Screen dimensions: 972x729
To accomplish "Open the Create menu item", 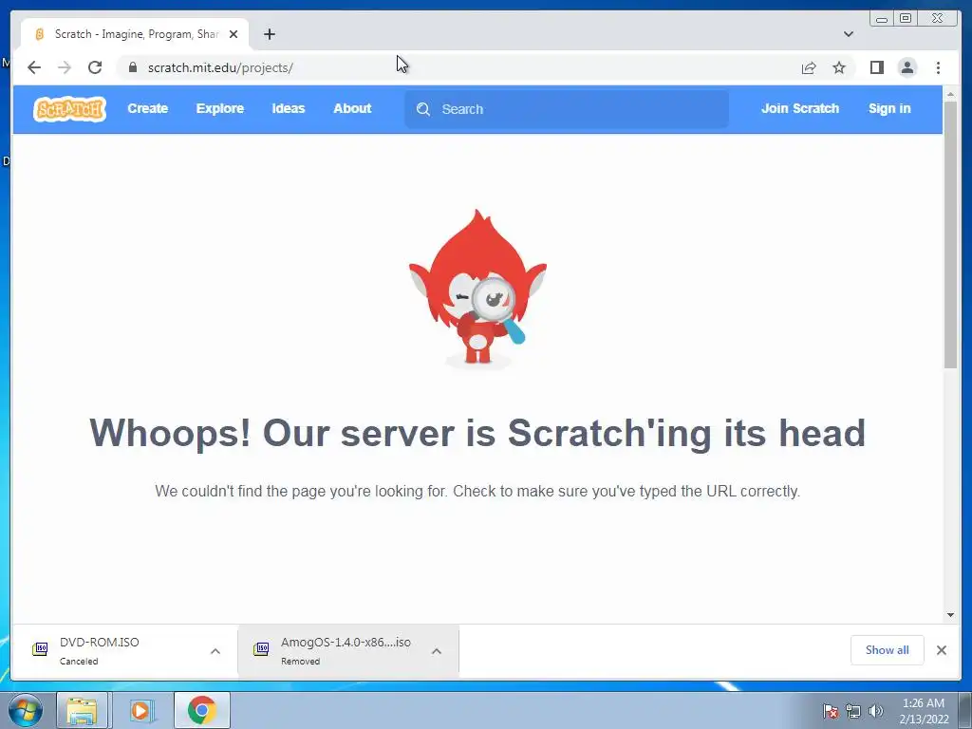I will (x=147, y=108).
